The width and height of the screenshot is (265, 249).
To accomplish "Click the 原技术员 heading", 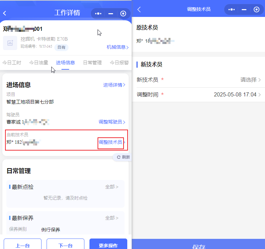I will tap(147, 27).
